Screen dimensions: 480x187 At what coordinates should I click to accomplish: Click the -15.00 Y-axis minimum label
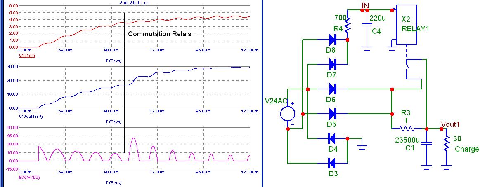click(x=12, y=169)
